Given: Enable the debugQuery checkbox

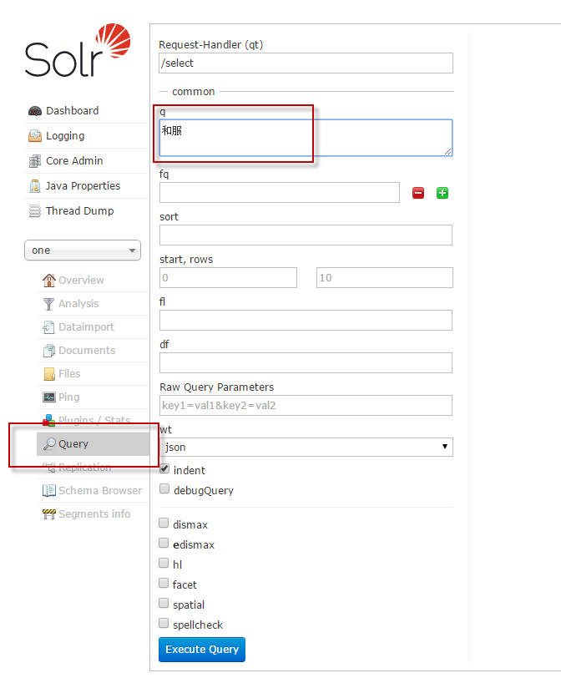Looking at the screenshot, I should click(164, 488).
